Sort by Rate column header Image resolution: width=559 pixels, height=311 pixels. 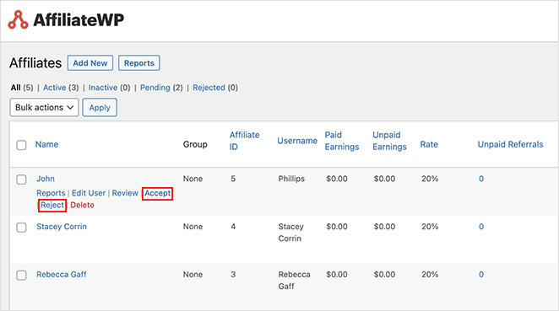pyautogui.click(x=429, y=144)
